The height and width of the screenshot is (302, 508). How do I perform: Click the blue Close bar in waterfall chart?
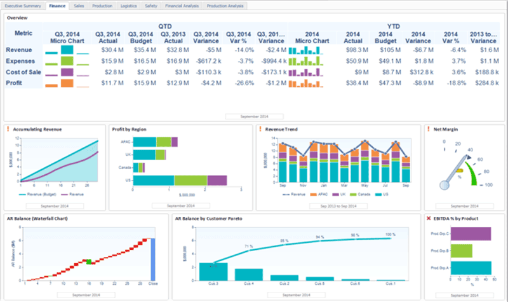[153, 259]
